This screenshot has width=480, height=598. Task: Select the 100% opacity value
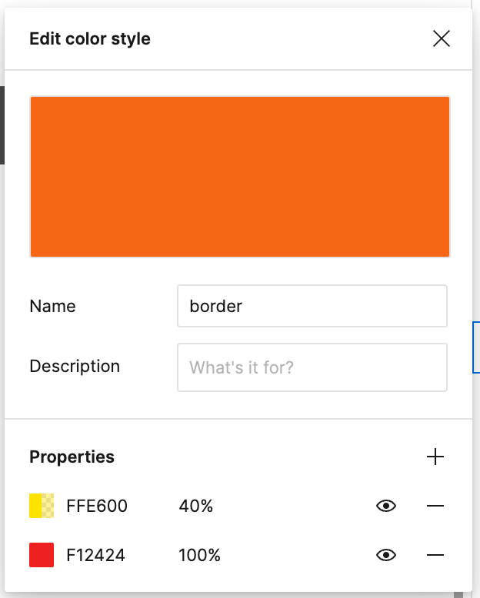199,555
